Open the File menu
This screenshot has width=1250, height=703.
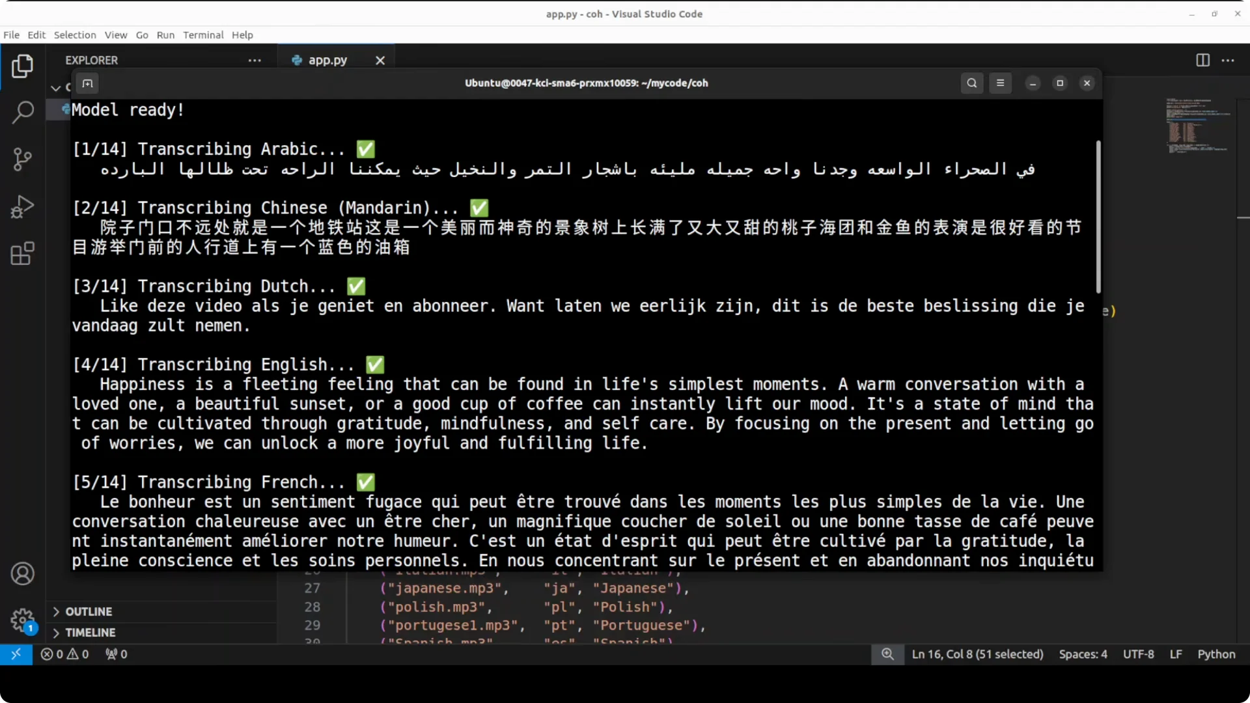click(11, 35)
